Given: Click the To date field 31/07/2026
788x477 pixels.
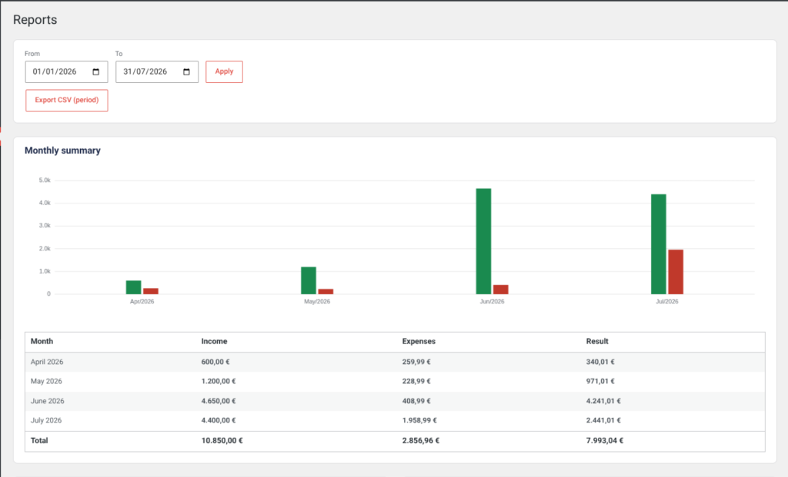Looking at the screenshot, I should coord(157,71).
